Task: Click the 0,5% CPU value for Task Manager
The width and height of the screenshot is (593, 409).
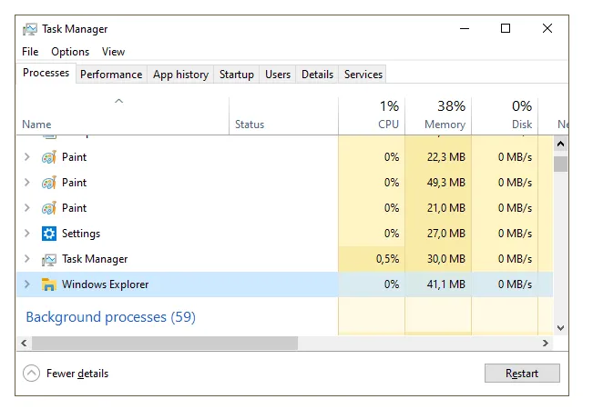Action: (388, 259)
